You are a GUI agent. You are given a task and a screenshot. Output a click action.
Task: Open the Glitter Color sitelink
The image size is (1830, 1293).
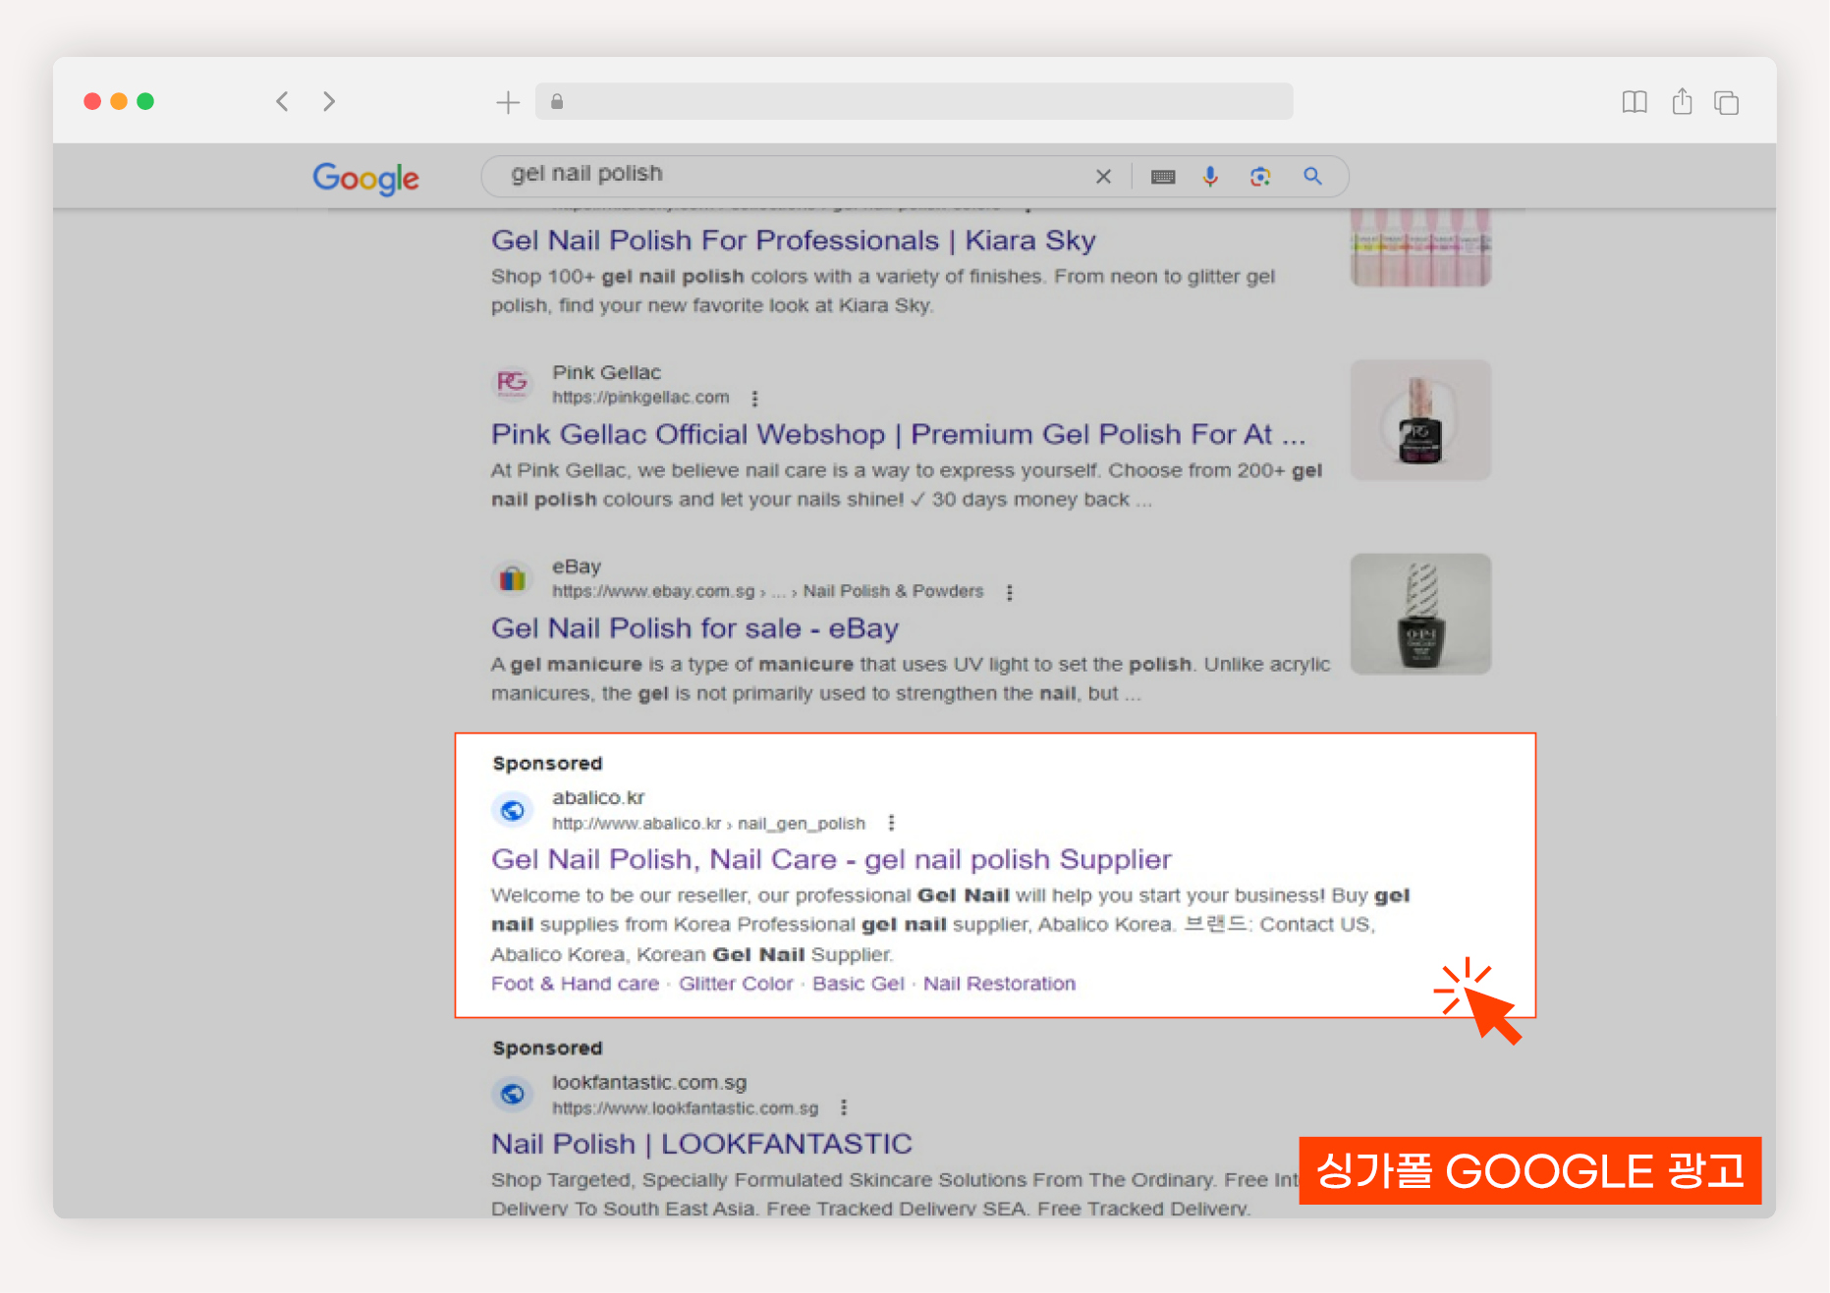point(736,984)
